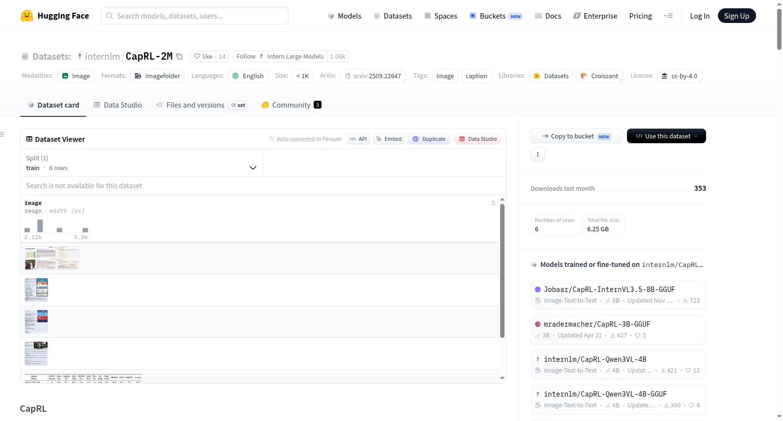Open the three-dot more options menu
Viewport: 783px width, 421px height.
(538, 155)
